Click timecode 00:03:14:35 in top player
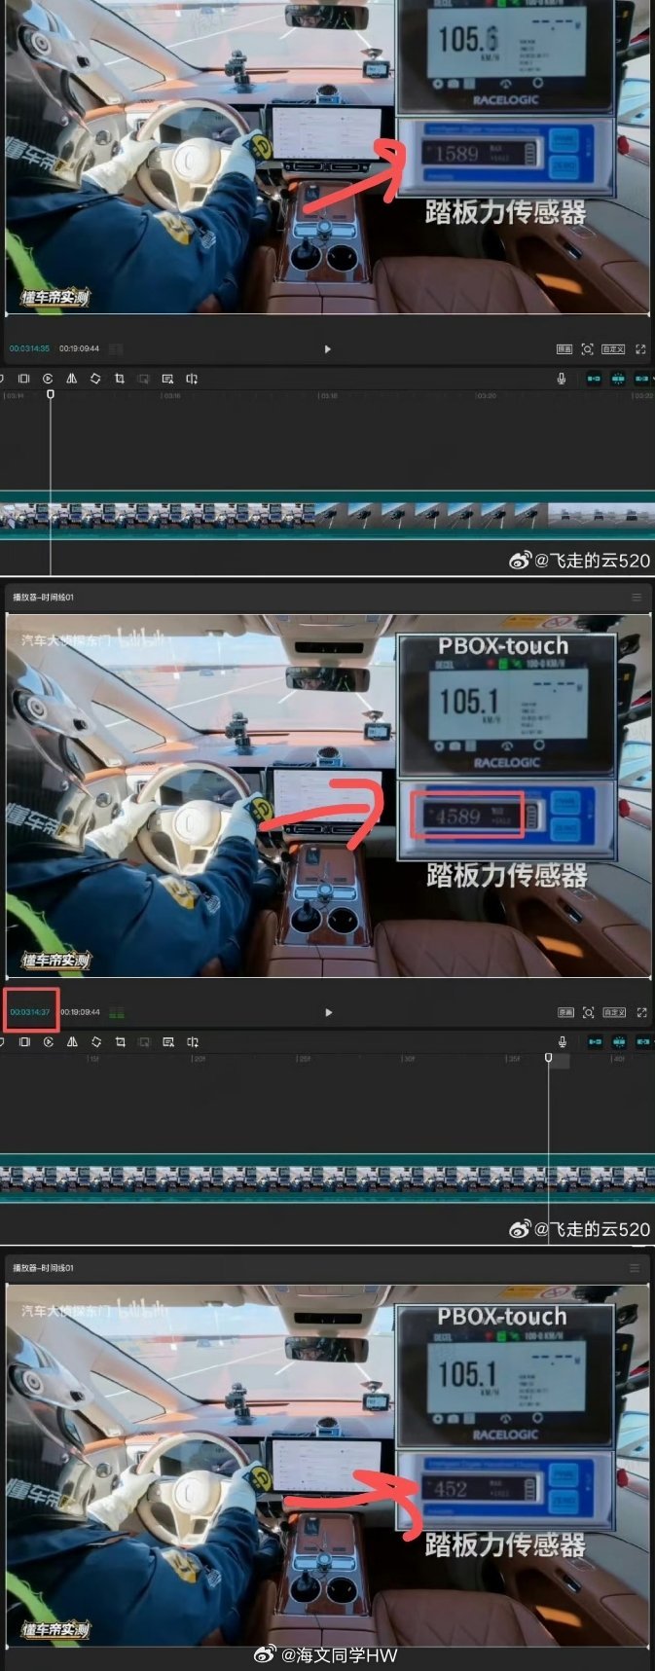655x1671 pixels. coord(29,348)
